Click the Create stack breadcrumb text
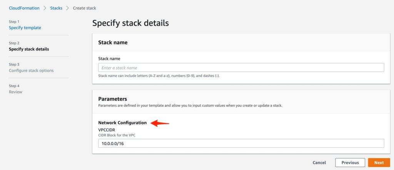This screenshot has height=170, width=394. (84, 8)
